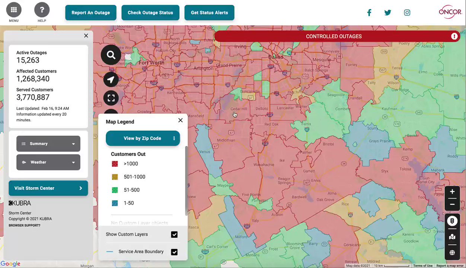466x268 pixels.
Task: Click View by Zip Code button
Action: [x=143, y=138]
